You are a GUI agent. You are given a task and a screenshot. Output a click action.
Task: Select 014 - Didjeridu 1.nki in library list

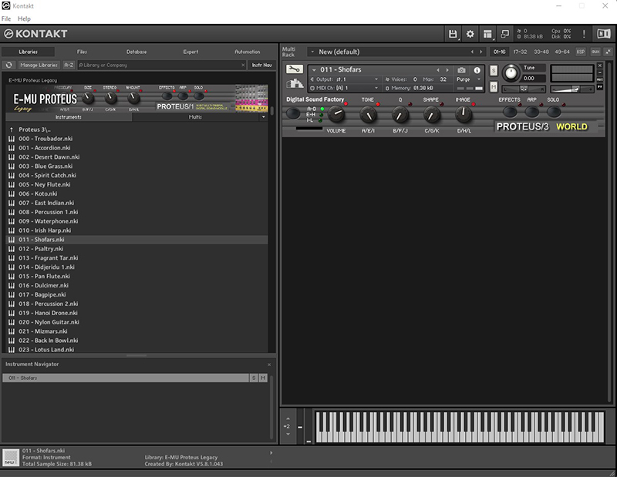click(x=137, y=267)
